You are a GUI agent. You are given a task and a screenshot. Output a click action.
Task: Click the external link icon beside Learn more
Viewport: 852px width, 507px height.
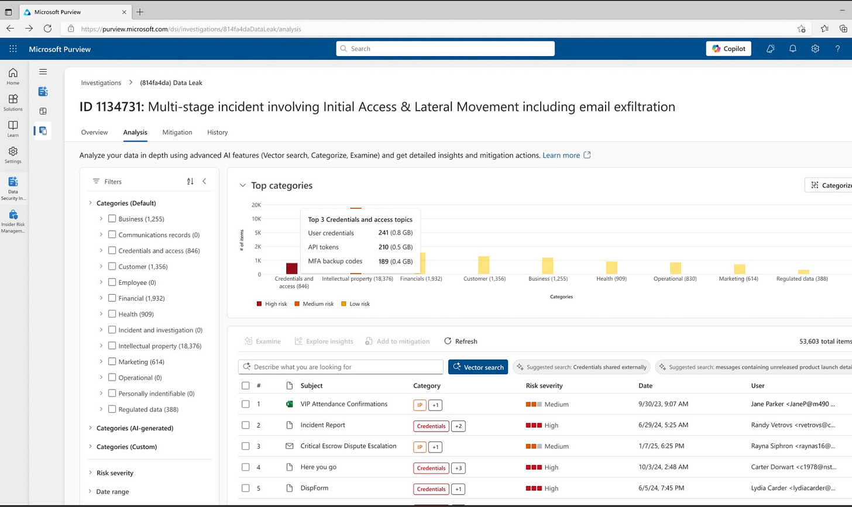click(588, 155)
